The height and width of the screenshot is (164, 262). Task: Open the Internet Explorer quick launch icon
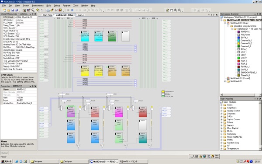17,161
